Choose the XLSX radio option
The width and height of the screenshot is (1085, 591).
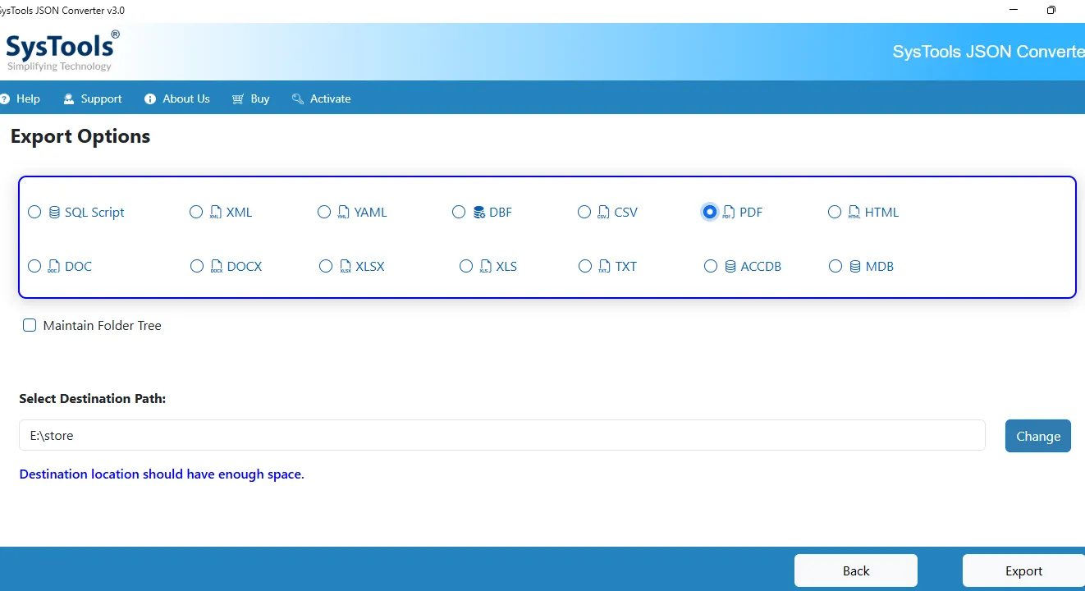326,266
